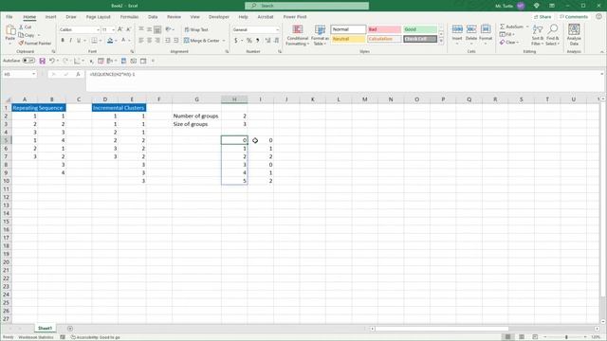Click Decrease Decimal icon
The width and height of the screenshot is (607, 341).
point(276,40)
